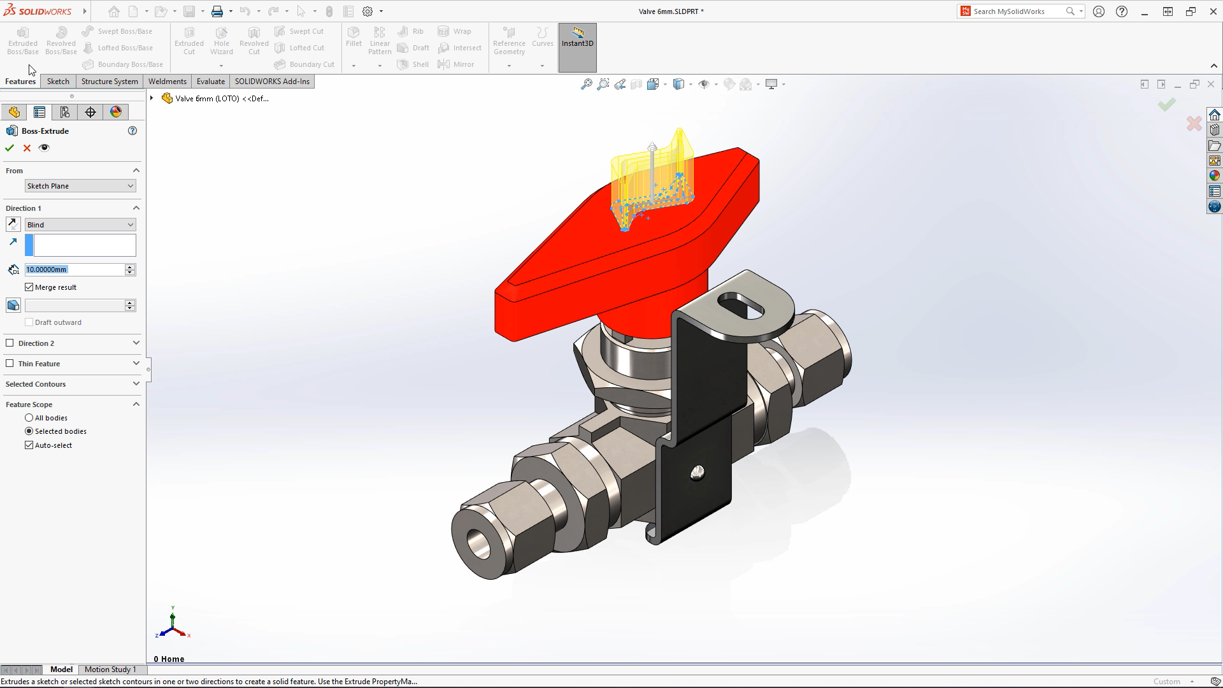Select the All bodies radio button
The width and height of the screenshot is (1223, 688).
coord(29,417)
